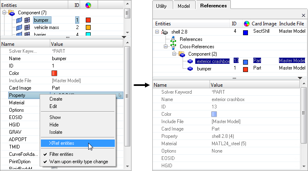Click the References node icon
This screenshot has width=308, height=171.
(173, 39)
